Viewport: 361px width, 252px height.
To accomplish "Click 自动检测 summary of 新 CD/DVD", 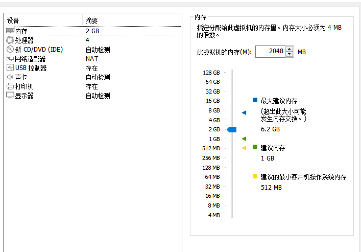I will [x=98, y=50].
